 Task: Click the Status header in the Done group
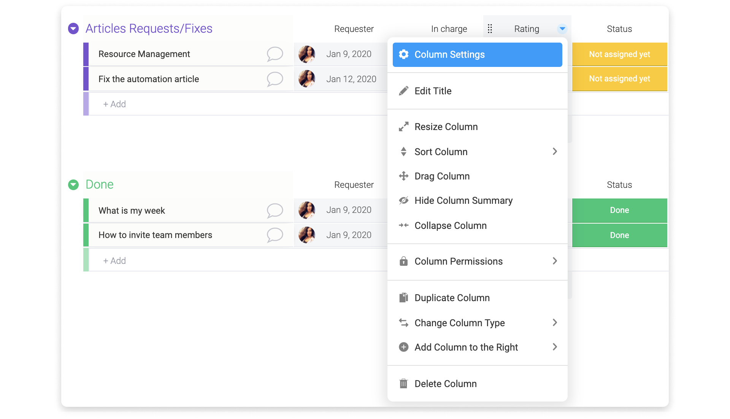(619, 185)
